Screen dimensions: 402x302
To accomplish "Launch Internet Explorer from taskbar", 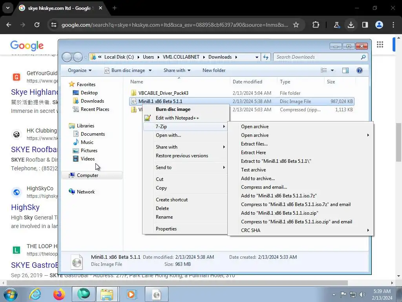I will click(35, 294).
